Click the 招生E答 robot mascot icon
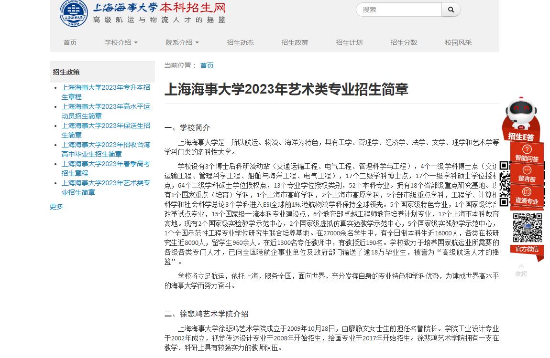This screenshot has height=358, width=550. click(521, 119)
